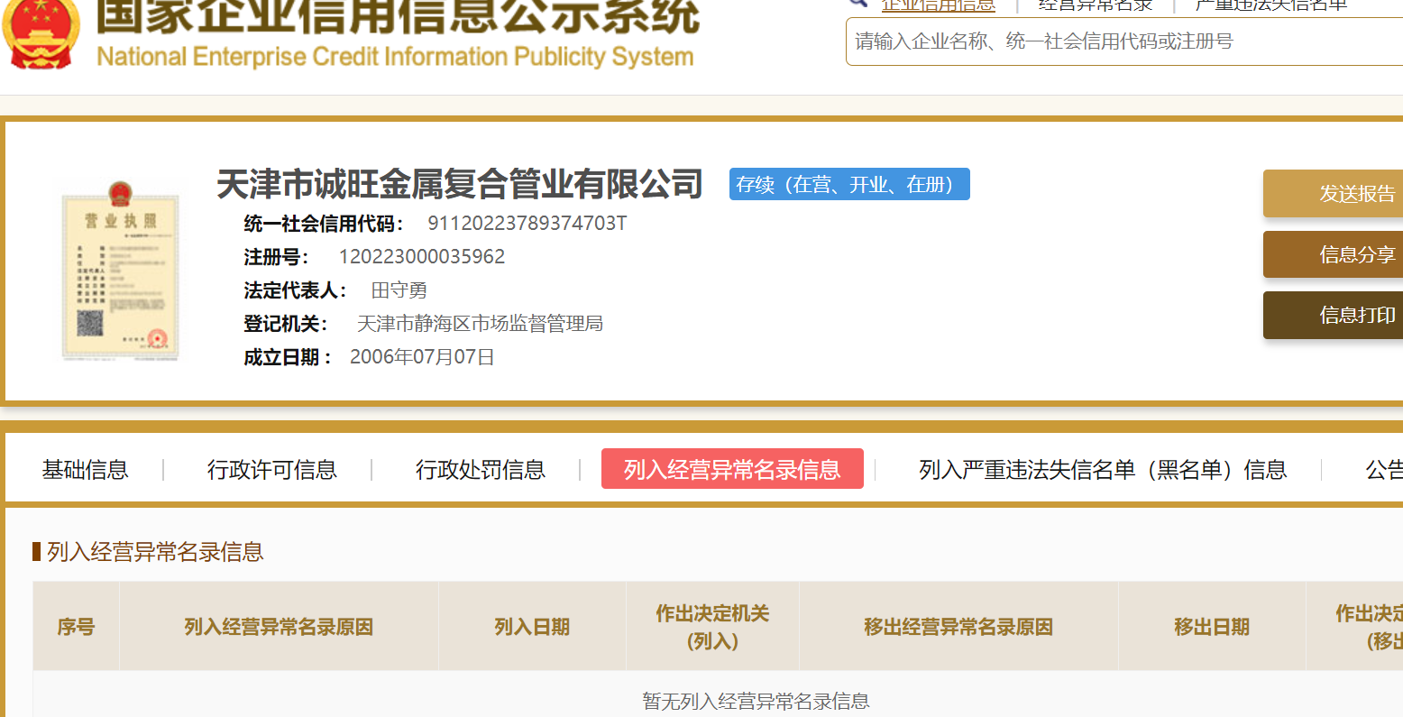Click the 序号 column header
This screenshot has height=717, width=1403.
pyautogui.click(x=76, y=627)
